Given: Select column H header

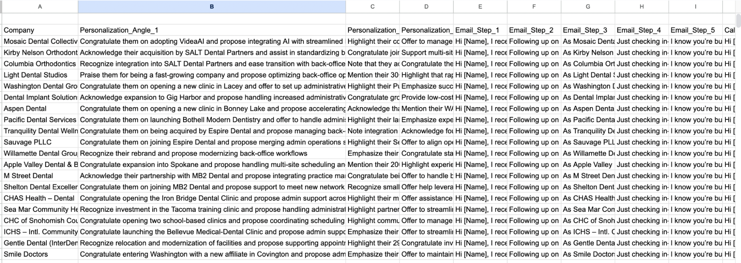Looking at the screenshot, I should click(x=641, y=7).
